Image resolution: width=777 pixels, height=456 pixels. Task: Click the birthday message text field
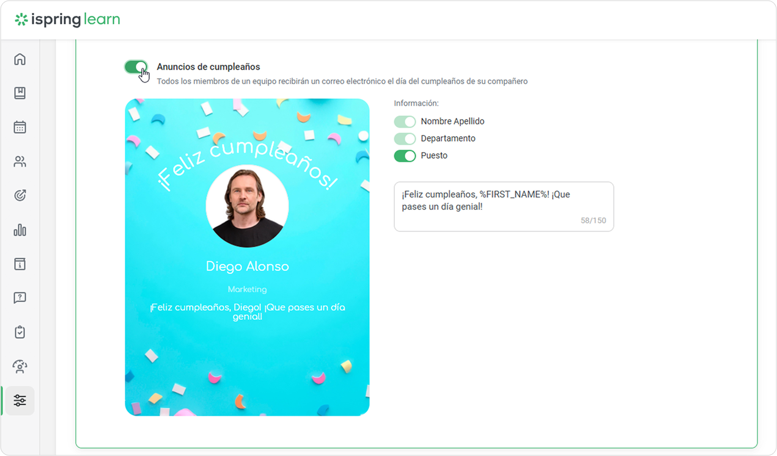[x=504, y=206]
